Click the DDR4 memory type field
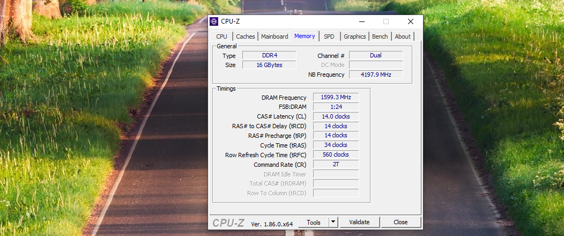The height and width of the screenshot is (236, 564). [270, 55]
